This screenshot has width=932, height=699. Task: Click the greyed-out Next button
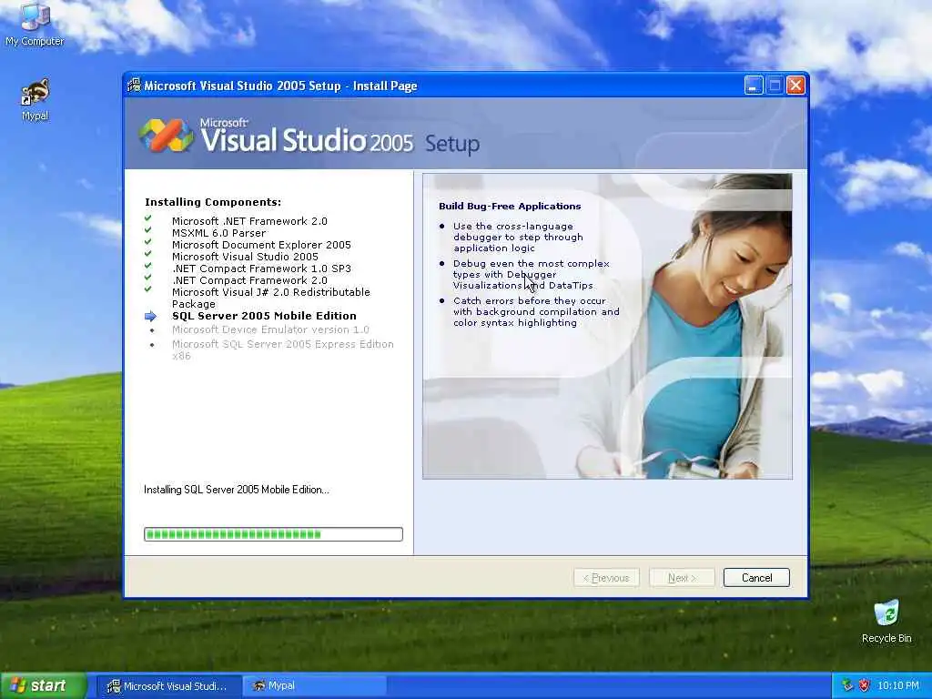(x=682, y=578)
